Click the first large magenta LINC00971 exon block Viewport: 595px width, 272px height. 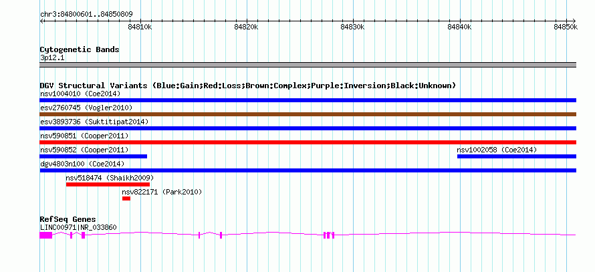click(46, 235)
